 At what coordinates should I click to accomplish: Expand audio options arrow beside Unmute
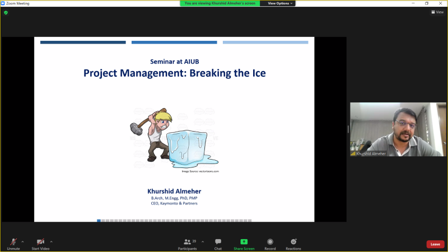22,242
